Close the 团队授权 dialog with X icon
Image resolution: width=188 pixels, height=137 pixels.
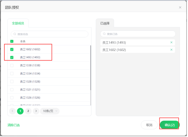coord(180,7)
